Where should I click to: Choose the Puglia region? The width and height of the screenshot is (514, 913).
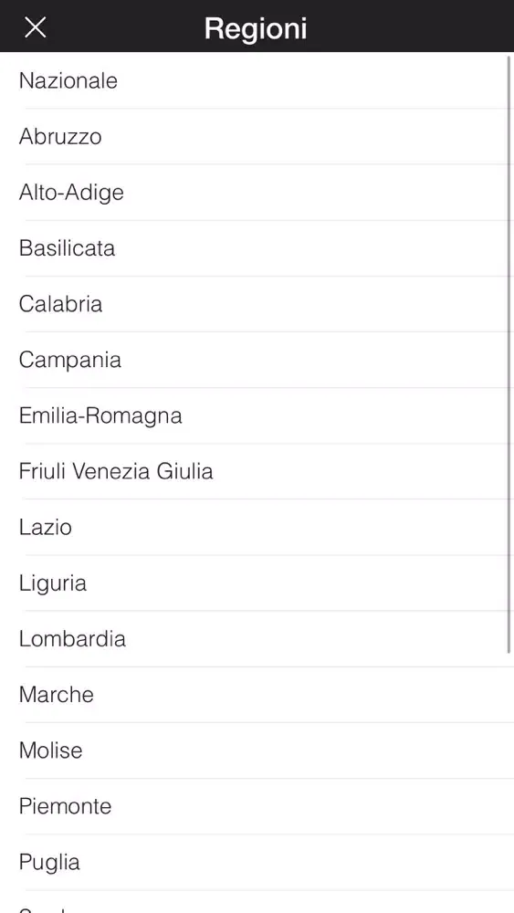257,863
